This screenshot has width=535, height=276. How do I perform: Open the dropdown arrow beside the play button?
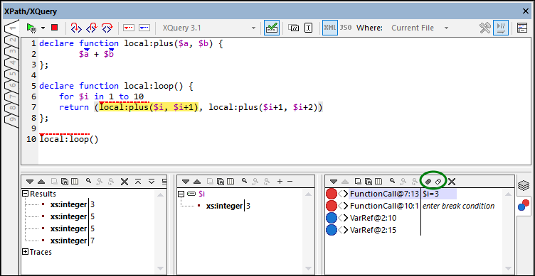coord(43,28)
